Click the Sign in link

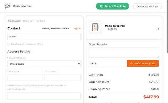(x=77, y=28)
